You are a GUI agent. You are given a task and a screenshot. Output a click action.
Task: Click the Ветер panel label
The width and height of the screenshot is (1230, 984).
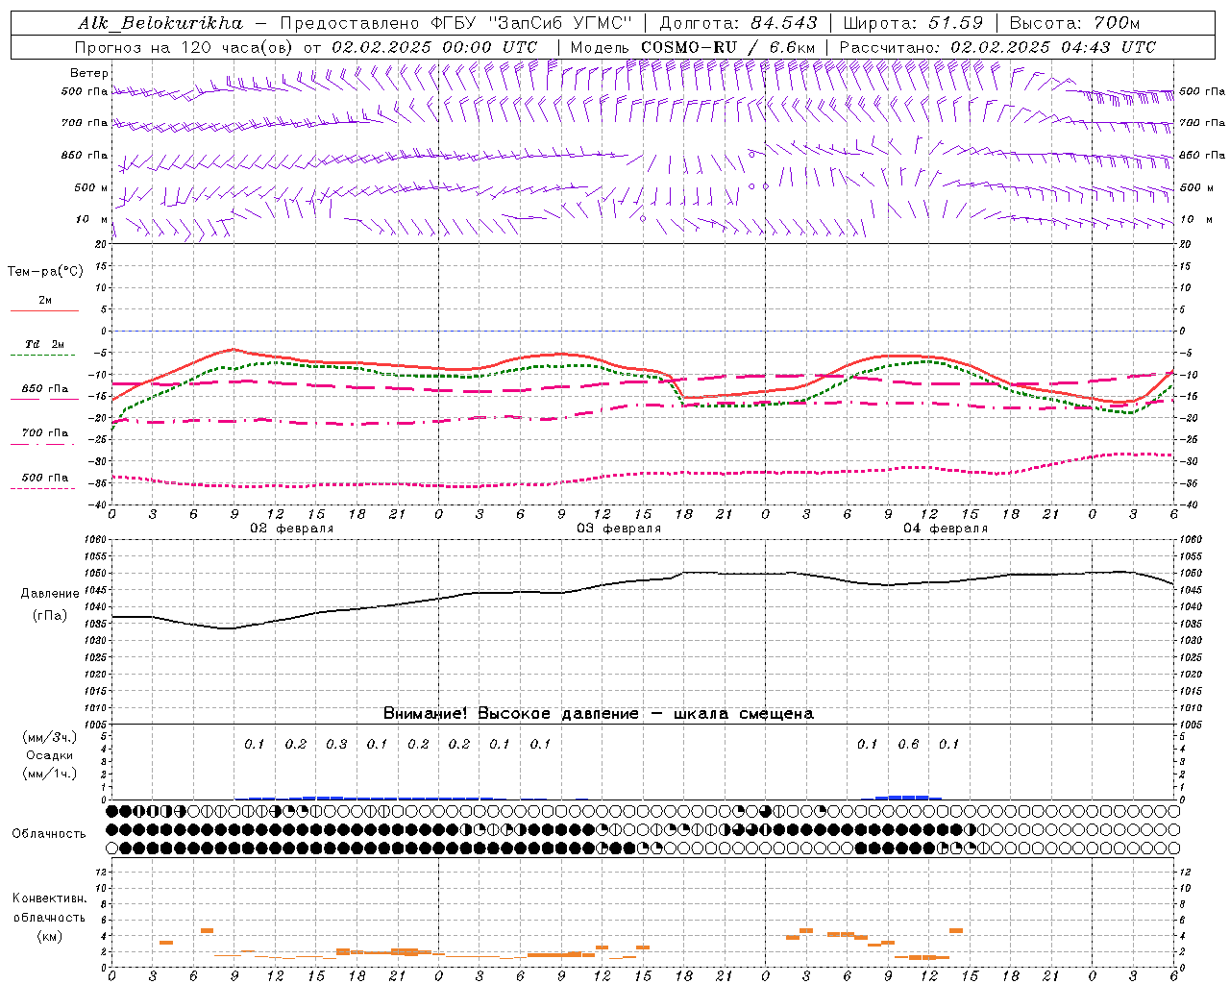tap(89, 73)
